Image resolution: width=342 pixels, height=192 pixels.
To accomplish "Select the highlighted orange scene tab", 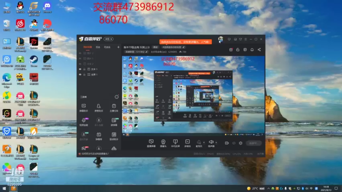I will point(88,47).
